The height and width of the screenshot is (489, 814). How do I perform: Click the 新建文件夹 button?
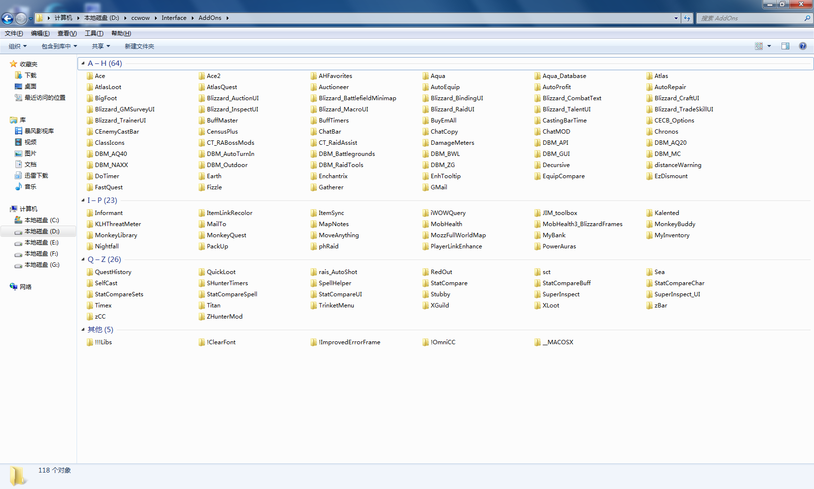[140, 46]
